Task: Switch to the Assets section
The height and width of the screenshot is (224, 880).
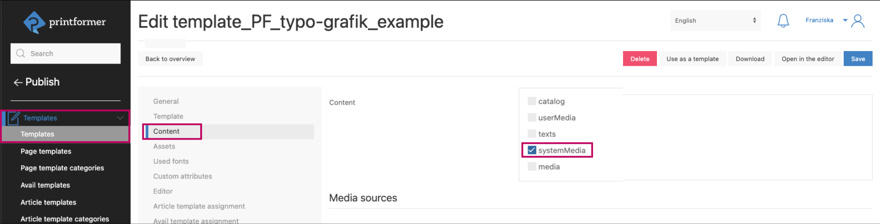Action: (x=164, y=146)
